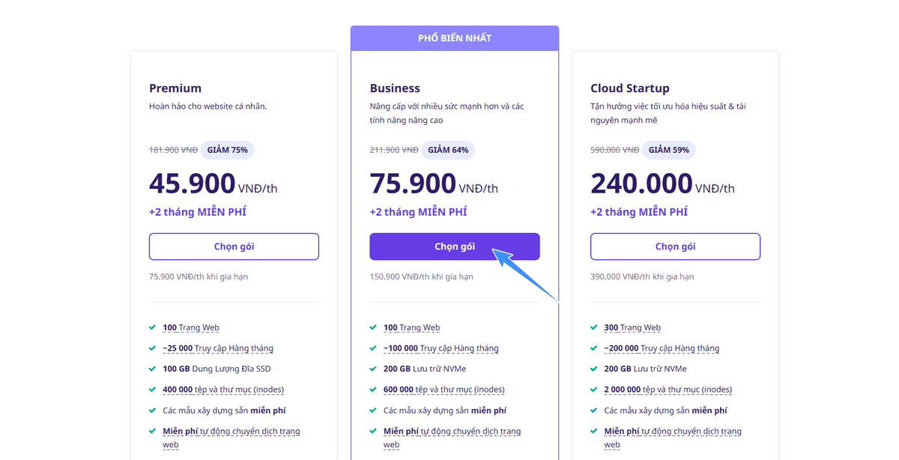Screen dimensions: 899x460
Task: Click the "GIẢM 64%" discount badge
Action: (x=448, y=150)
